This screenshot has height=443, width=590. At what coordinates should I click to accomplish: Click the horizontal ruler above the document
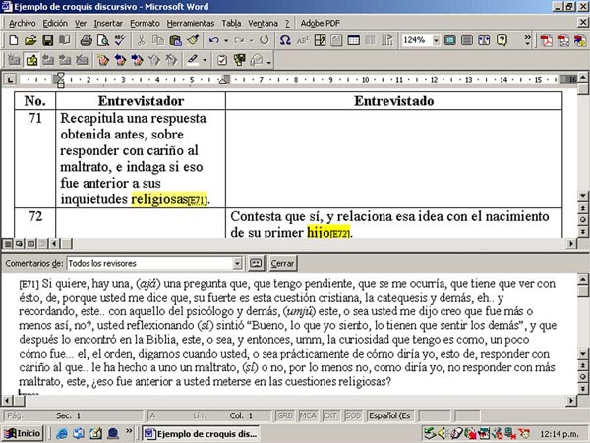(x=295, y=79)
